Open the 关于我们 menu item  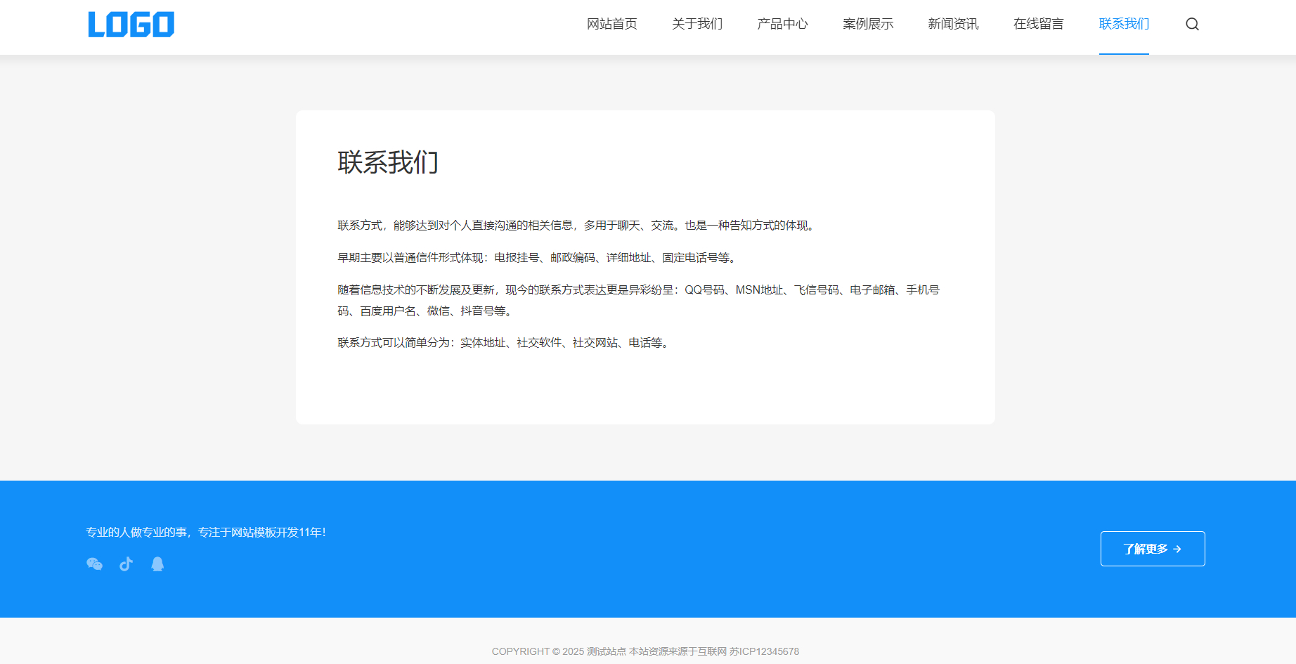696,25
